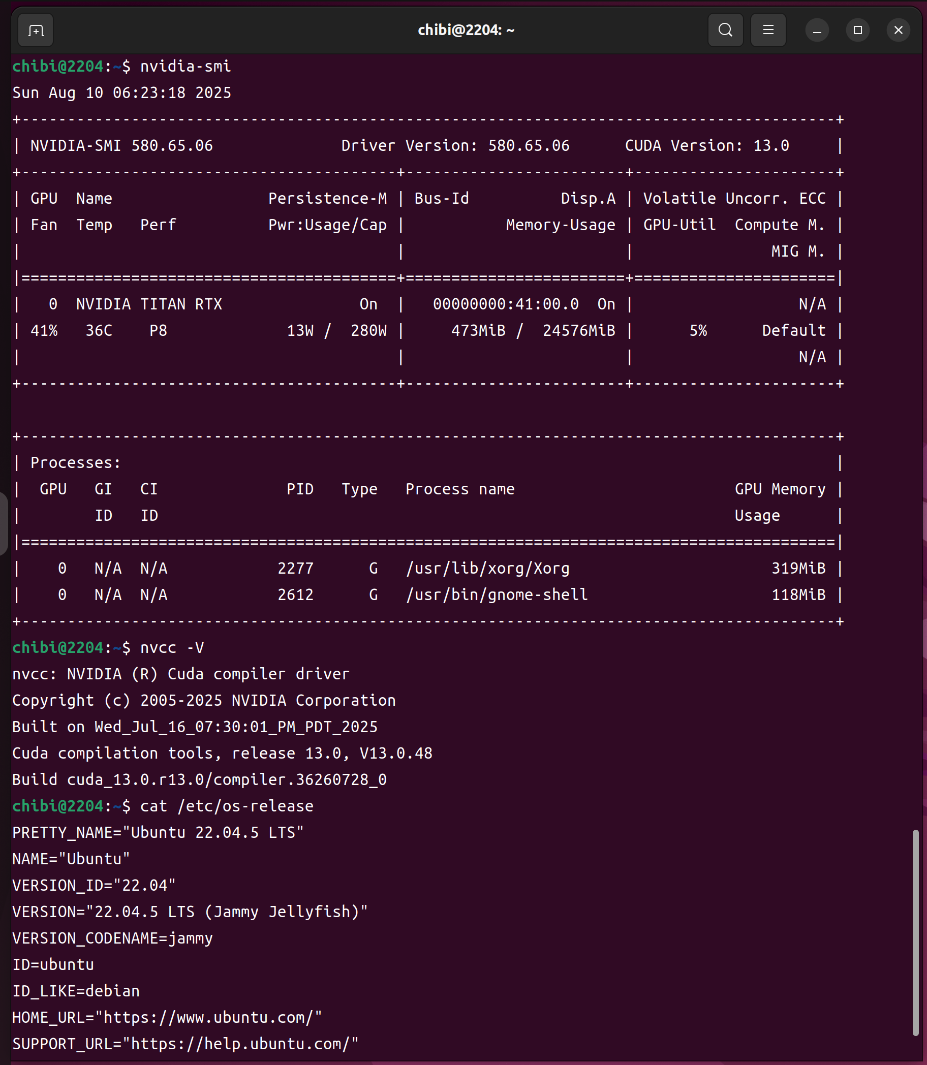Click the /usr/lib/xorg/Xorg process name
927x1065 pixels.
pos(487,569)
